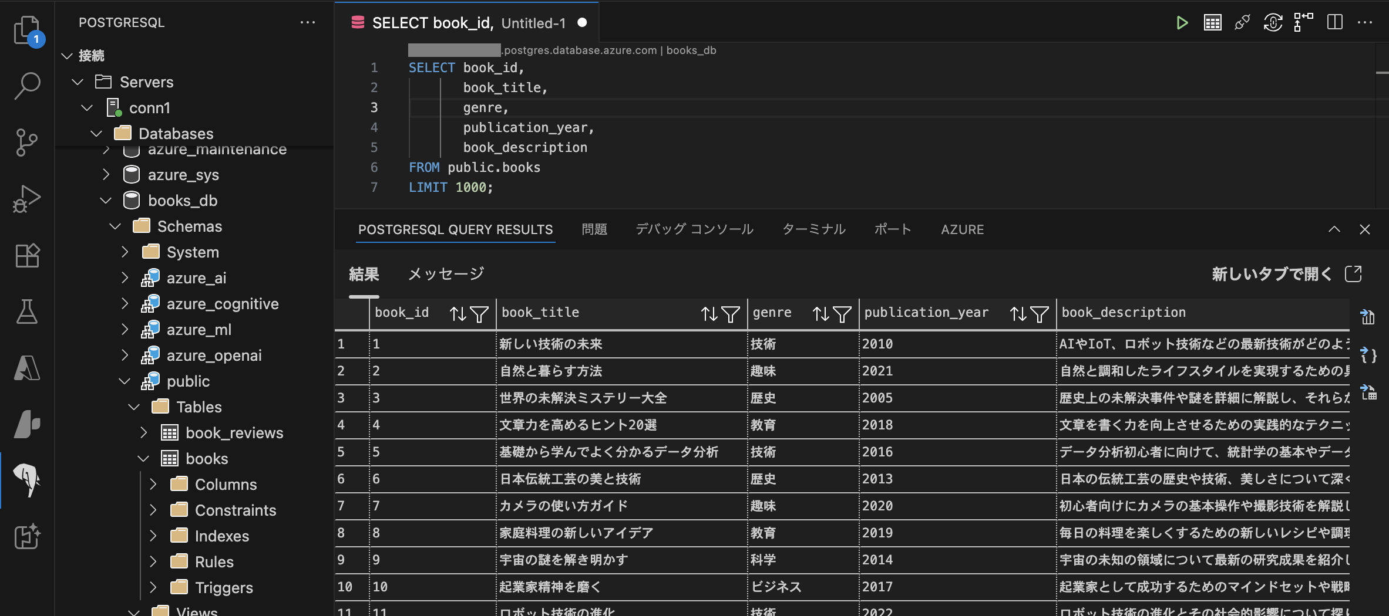
Task: Click the cell 新しい技術の未来
Action: coord(622,344)
